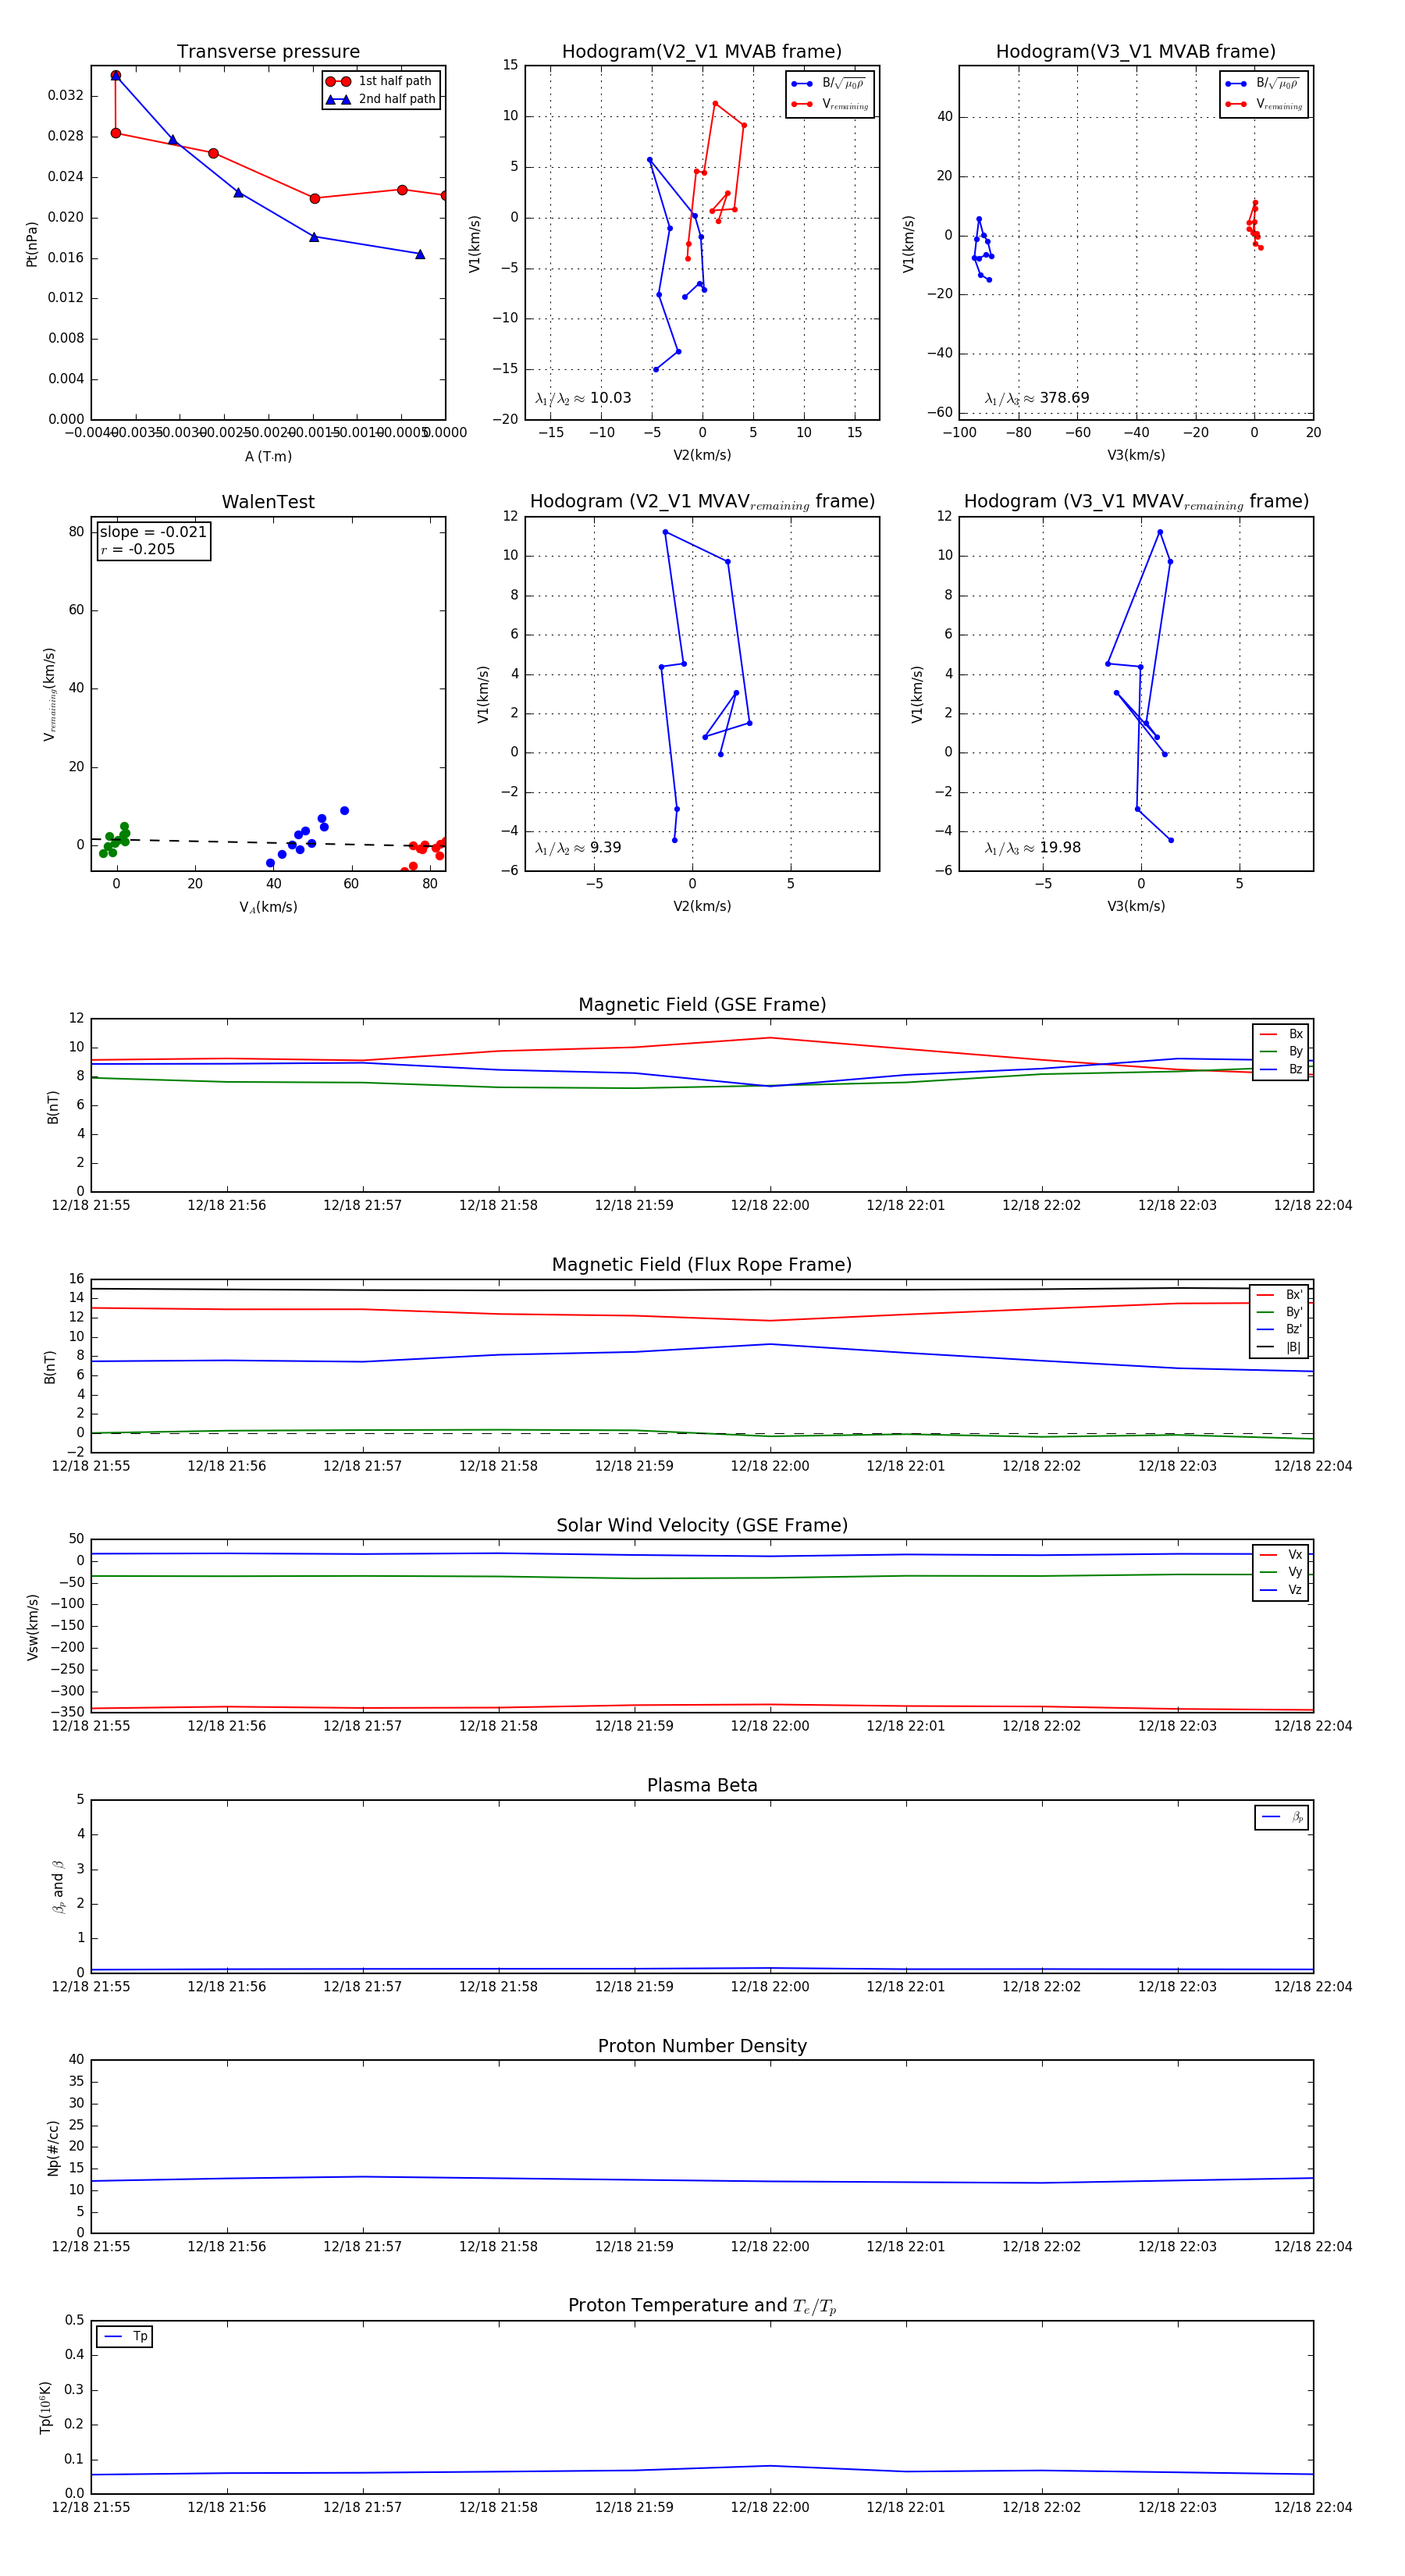Click the V_A(km/s) x-axis label of WalenTest

click(268, 907)
